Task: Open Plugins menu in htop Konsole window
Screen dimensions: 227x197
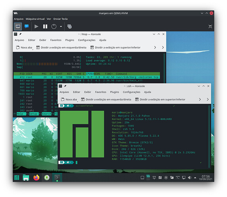Action: (x=70, y=40)
